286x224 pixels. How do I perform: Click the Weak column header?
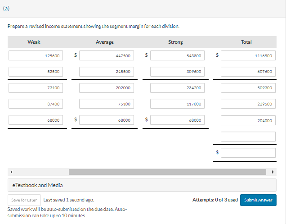coord(34,42)
